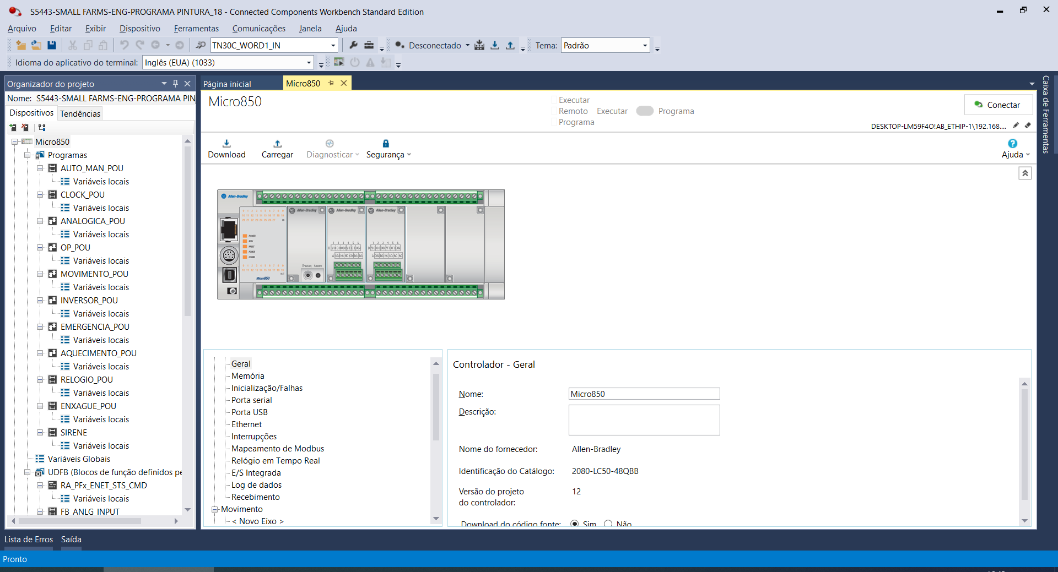Click the edit connection path pencil icon

1016,126
